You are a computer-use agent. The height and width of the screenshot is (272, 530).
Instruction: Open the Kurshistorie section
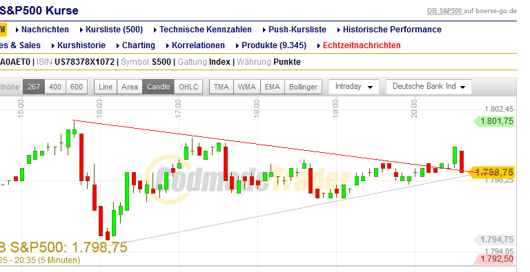pyautogui.click(x=81, y=45)
